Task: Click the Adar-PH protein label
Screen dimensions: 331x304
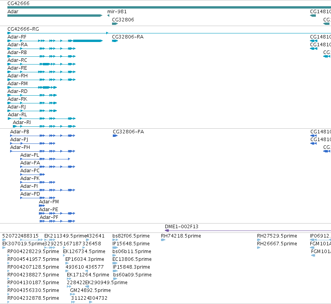Action: (20, 147)
